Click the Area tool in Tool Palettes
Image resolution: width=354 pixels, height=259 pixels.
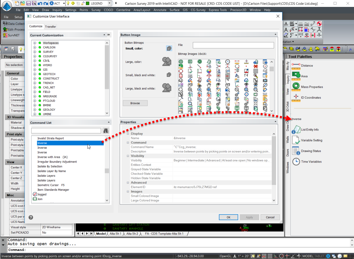pyautogui.click(x=299, y=76)
